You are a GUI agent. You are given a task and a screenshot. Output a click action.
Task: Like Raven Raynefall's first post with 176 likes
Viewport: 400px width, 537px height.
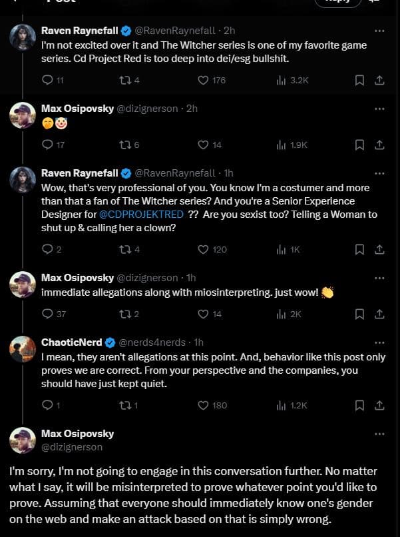click(204, 81)
